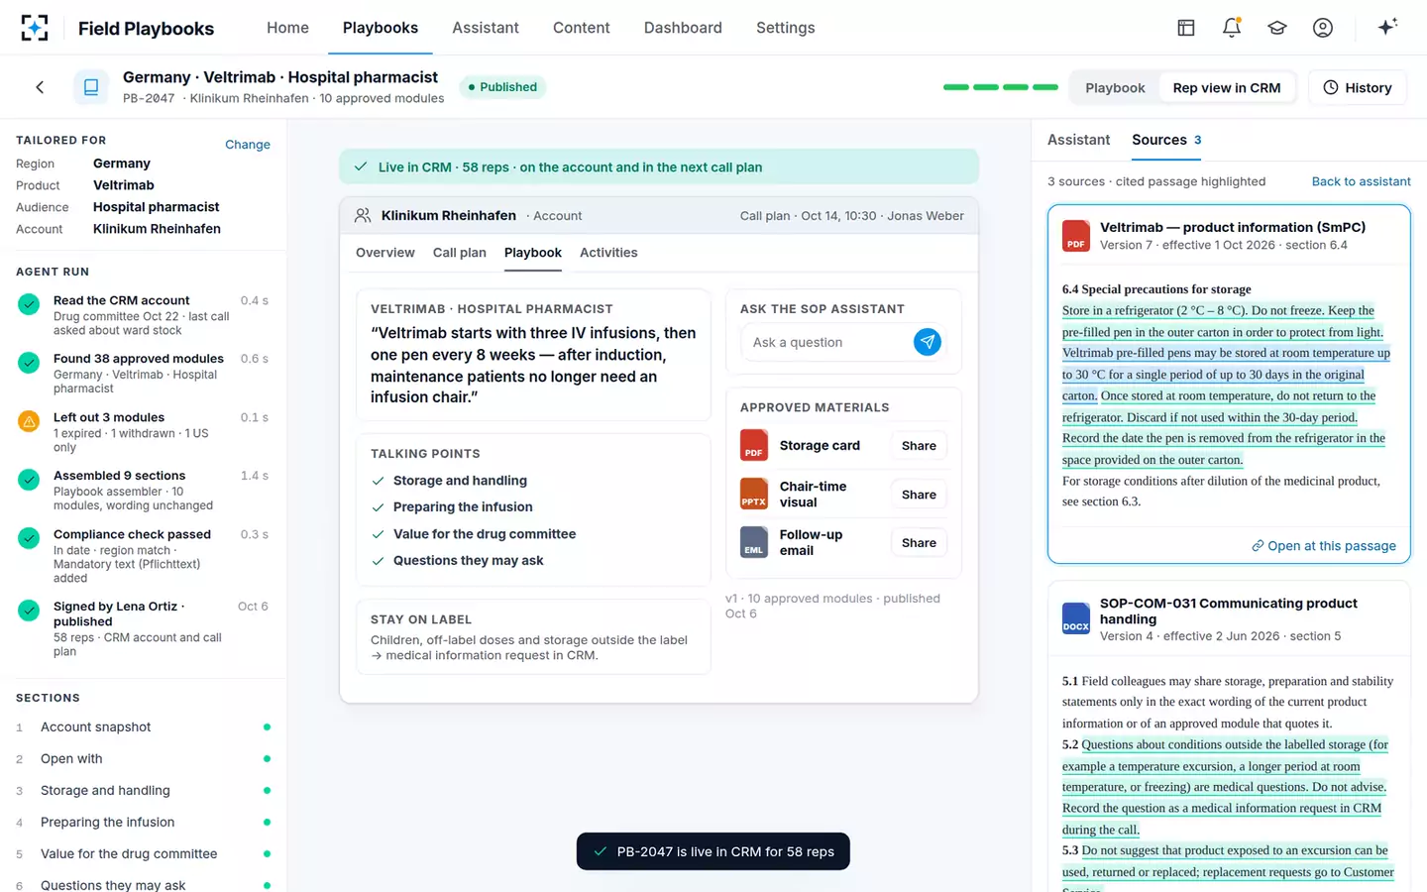Go back with the left arrow
1427x892 pixels.
40,87
